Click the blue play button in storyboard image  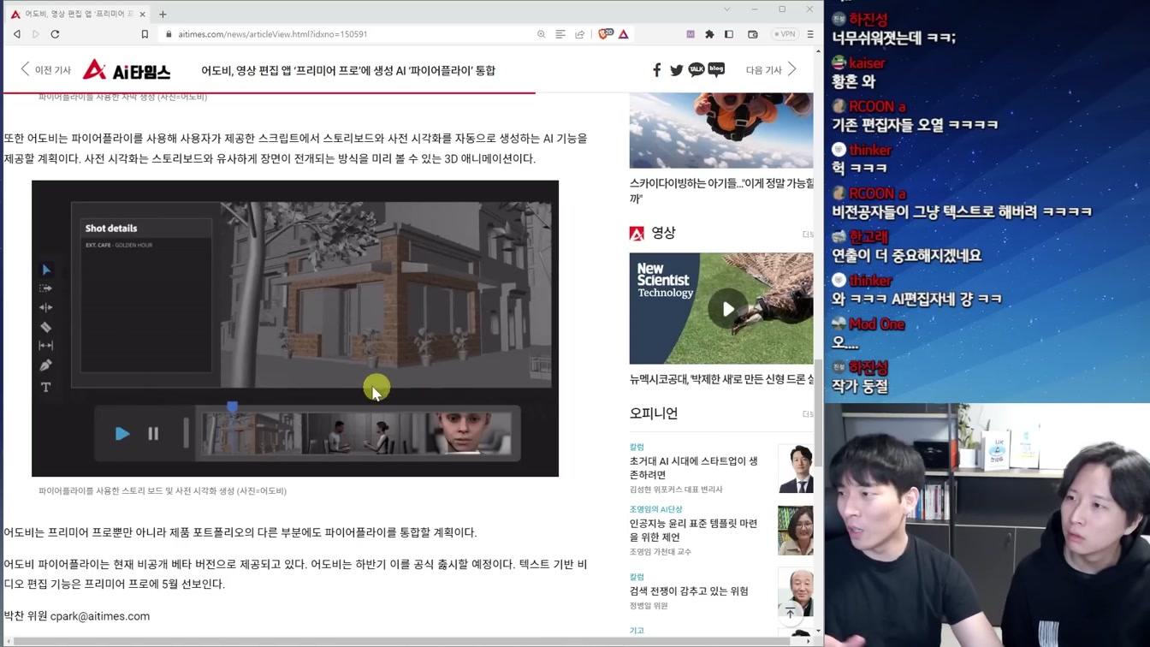tap(122, 434)
